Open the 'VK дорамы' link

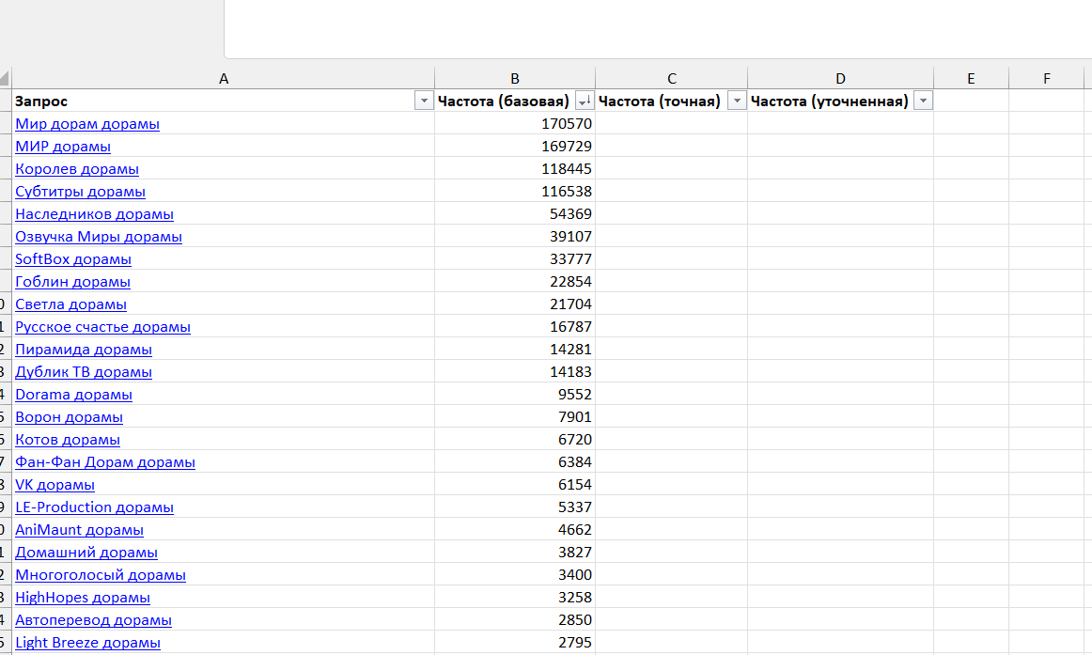(x=55, y=485)
